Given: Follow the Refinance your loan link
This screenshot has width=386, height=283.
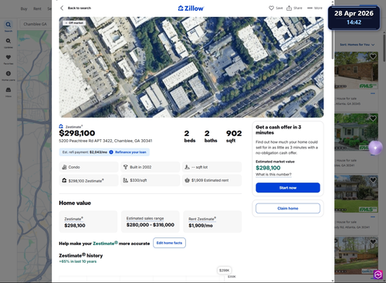Looking at the screenshot, I should (130, 152).
